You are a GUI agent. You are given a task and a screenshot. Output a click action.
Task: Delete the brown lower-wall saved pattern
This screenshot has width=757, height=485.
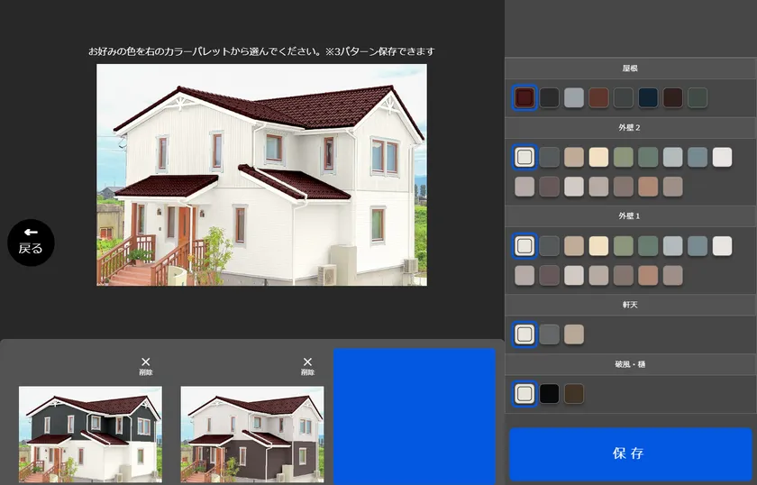307,366
